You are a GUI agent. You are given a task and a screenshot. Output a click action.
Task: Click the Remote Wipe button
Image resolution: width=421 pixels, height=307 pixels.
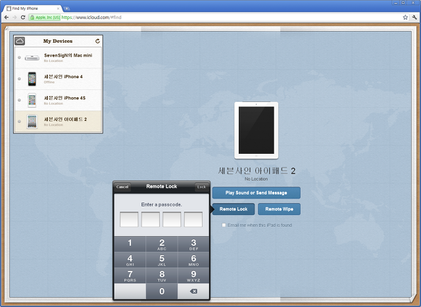coord(279,209)
